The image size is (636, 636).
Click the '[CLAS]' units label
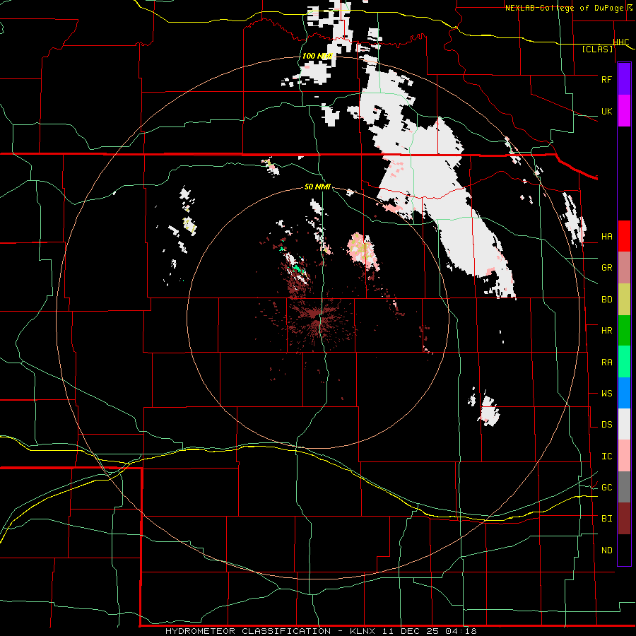click(597, 49)
